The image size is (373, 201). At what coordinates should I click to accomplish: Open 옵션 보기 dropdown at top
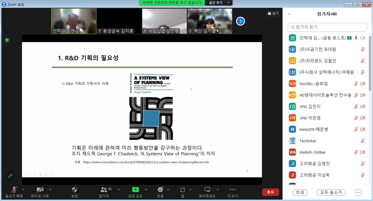[219, 3]
